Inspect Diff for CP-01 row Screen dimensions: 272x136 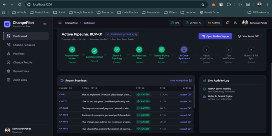point(185,95)
